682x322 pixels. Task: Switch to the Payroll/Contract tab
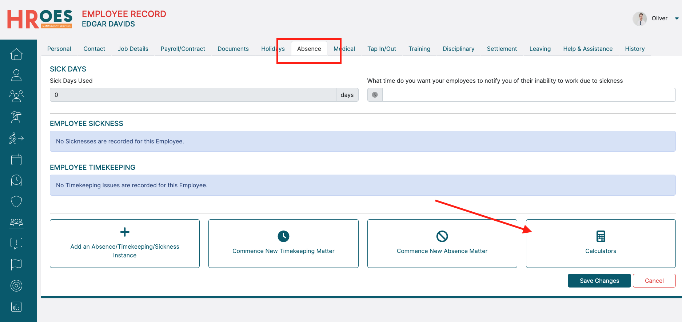[x=183, y=49]
